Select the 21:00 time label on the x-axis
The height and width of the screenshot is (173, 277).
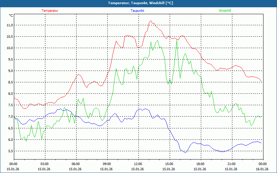tap(232, 164)
